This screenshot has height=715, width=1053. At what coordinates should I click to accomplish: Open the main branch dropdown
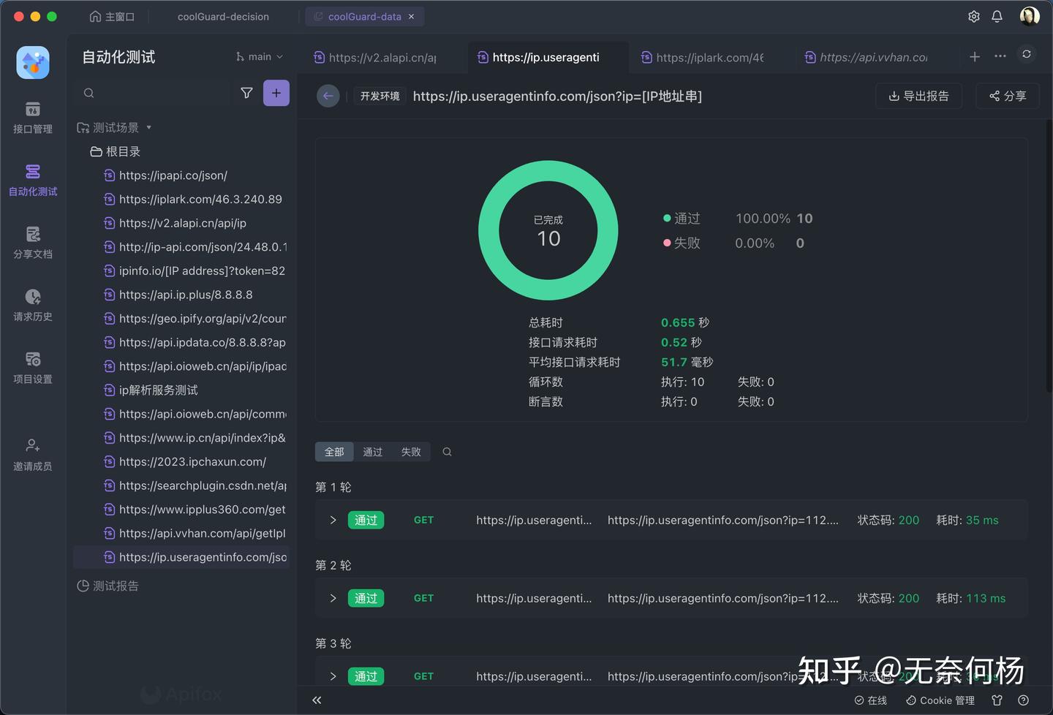260,56
